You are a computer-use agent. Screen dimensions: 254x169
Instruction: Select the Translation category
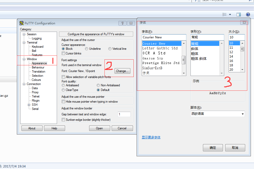(39, 72)
